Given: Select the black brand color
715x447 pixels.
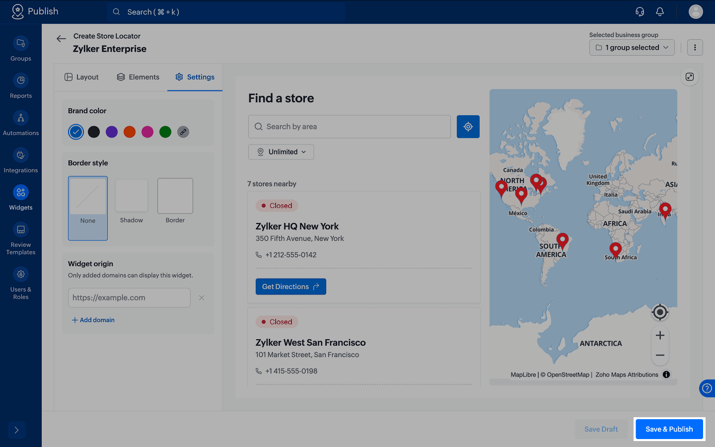Looking at the screenshot, I should pyautogui.click(x=94, y=132).
